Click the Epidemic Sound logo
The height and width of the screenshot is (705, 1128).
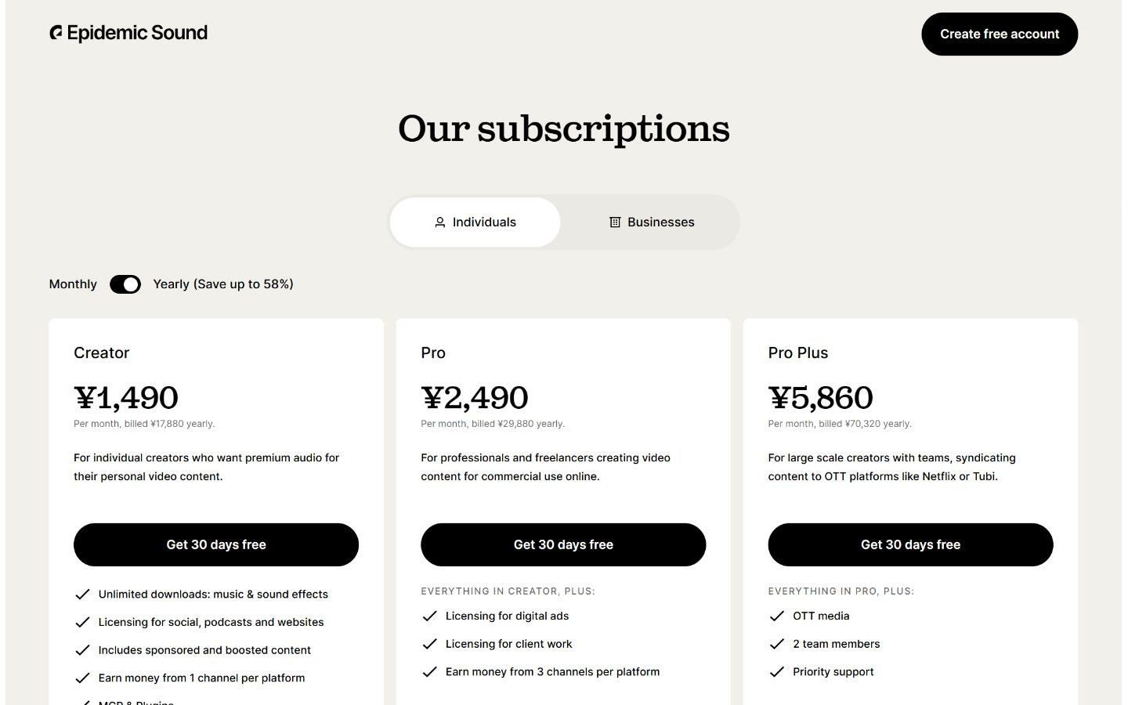tap(128, 33)
